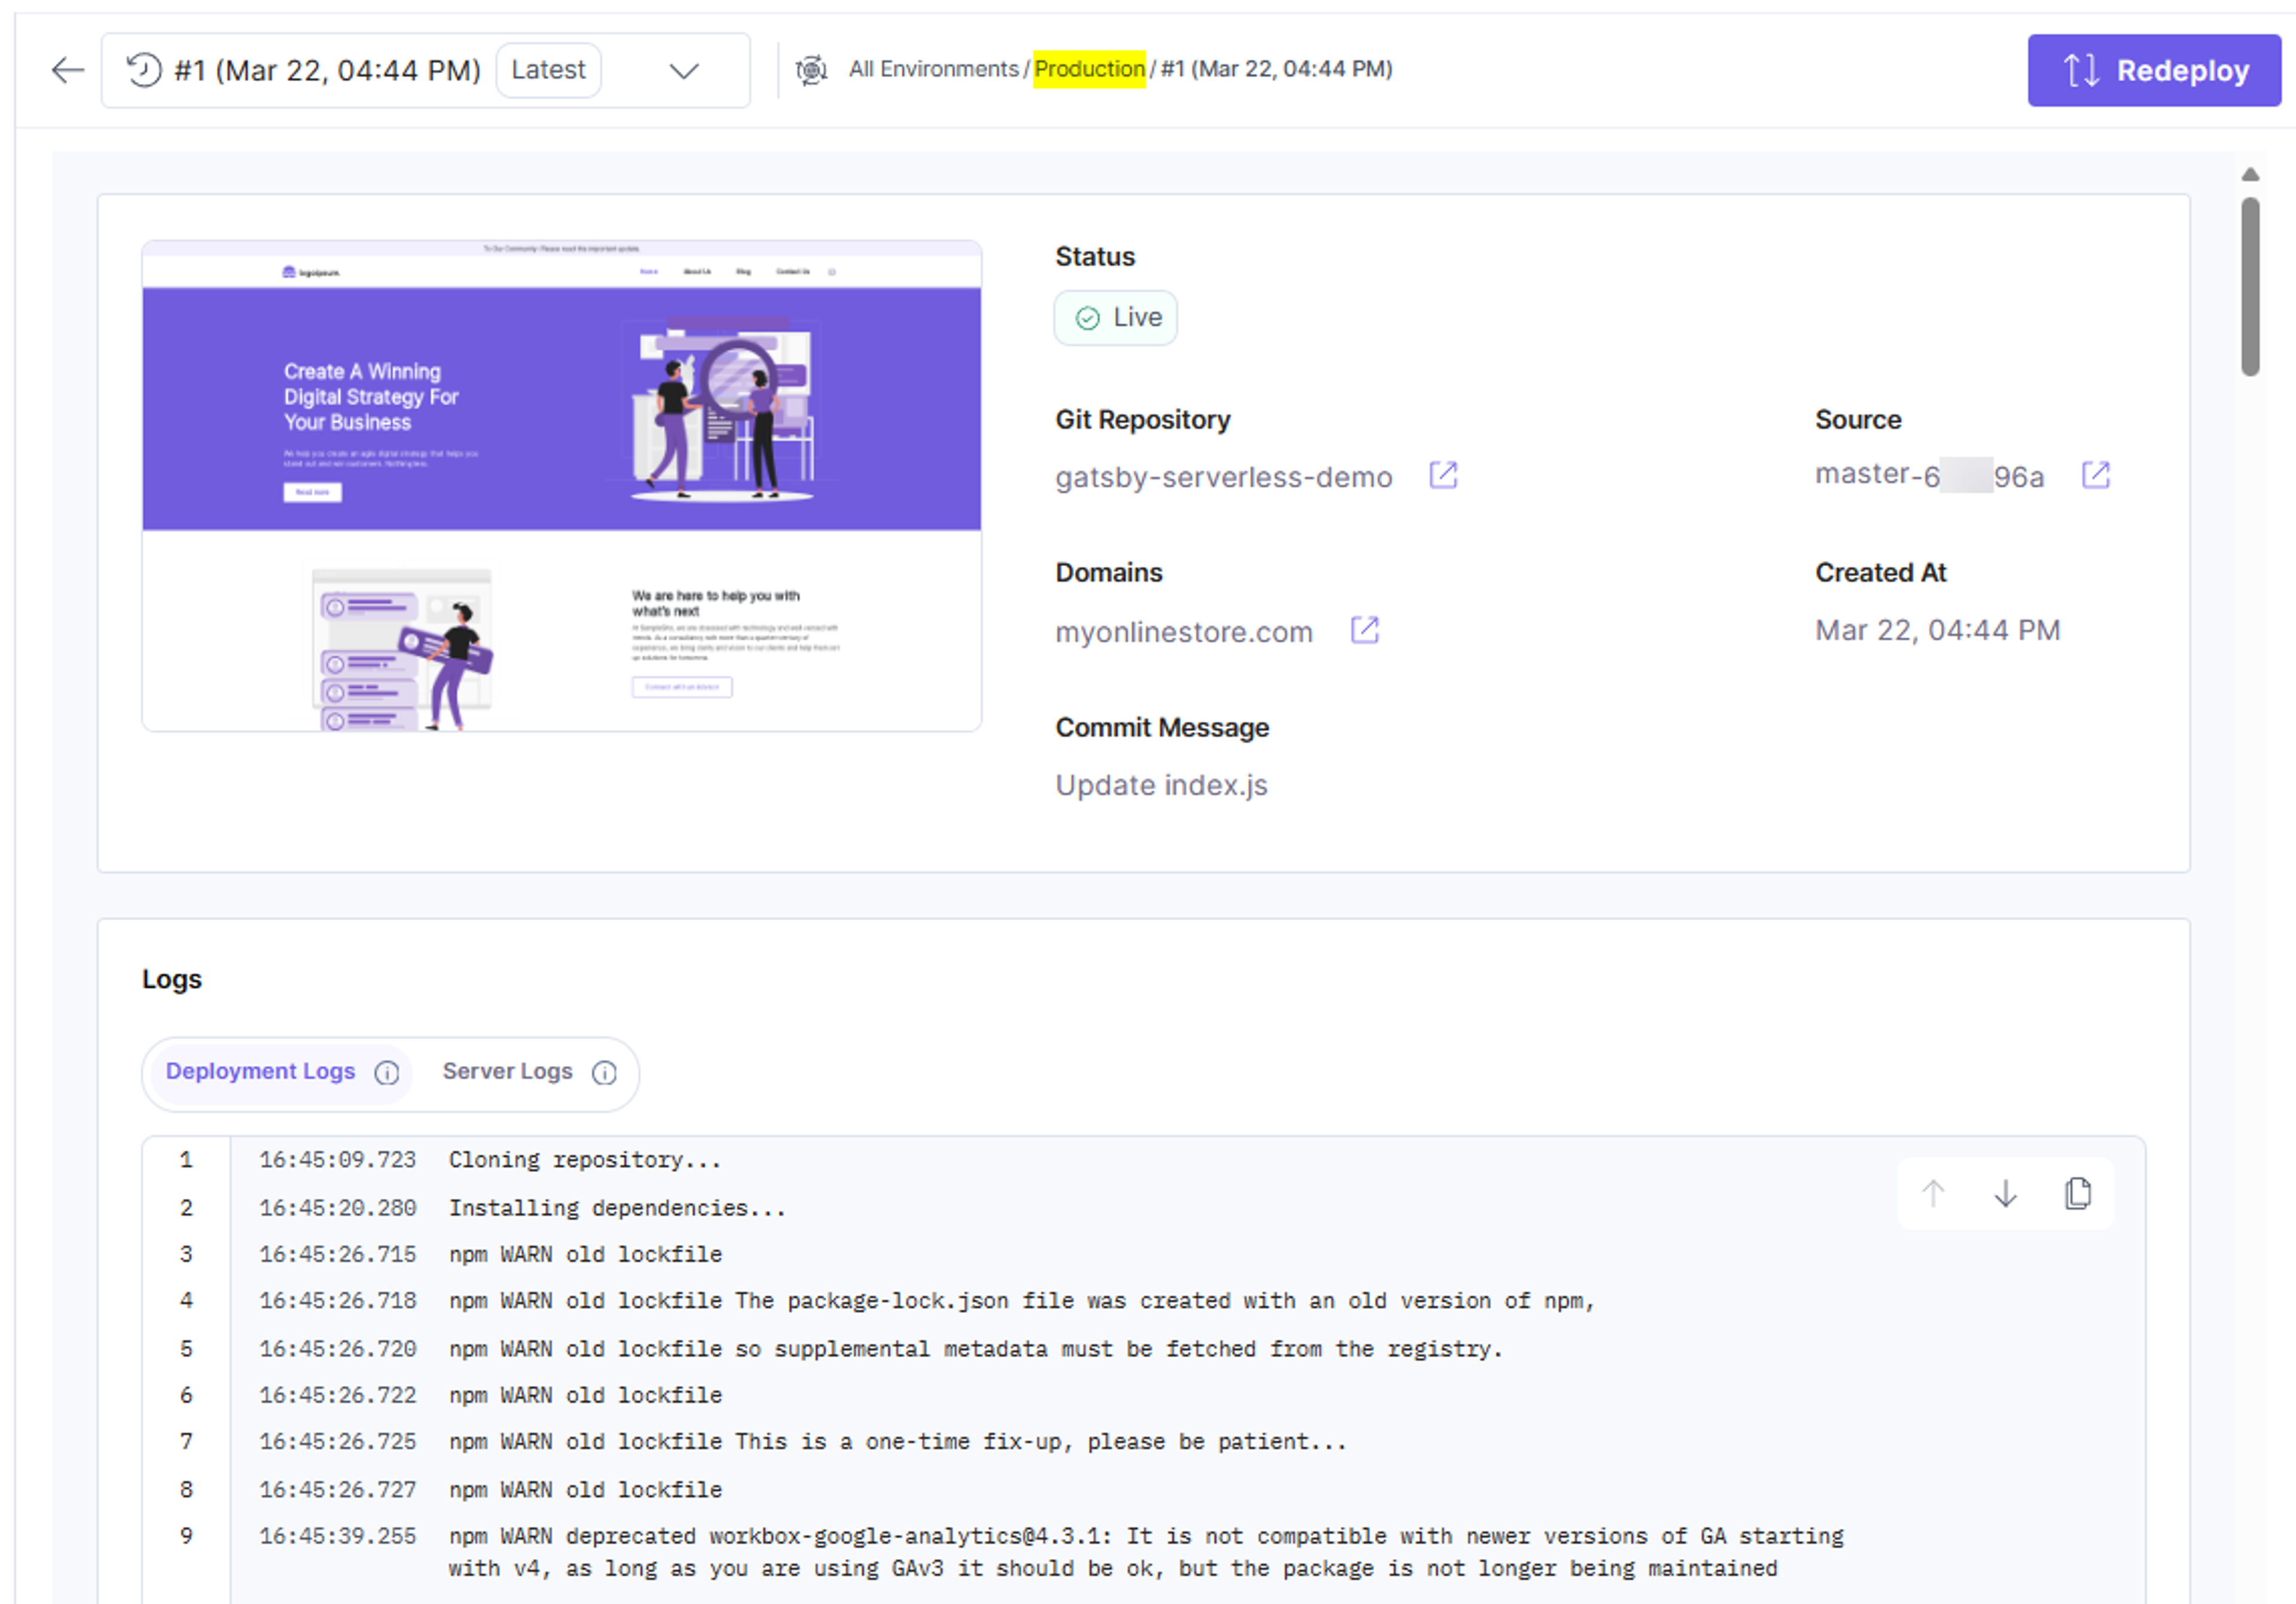This screenshot has height=1604, width=2296.
Task: Click the deployment history clock icon
Action: pos(144,70)
